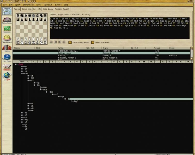Collapse the Bb2 branch node
195x155 pixels.
[x=47, y=92]
